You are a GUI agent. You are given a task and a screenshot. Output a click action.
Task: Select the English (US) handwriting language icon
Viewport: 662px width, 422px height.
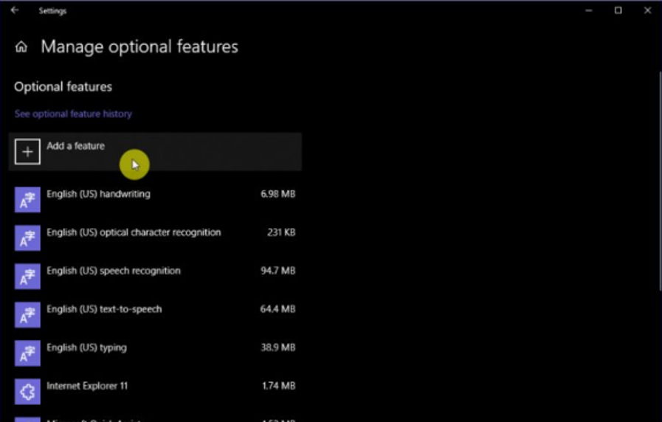click(x=27, y=200)
